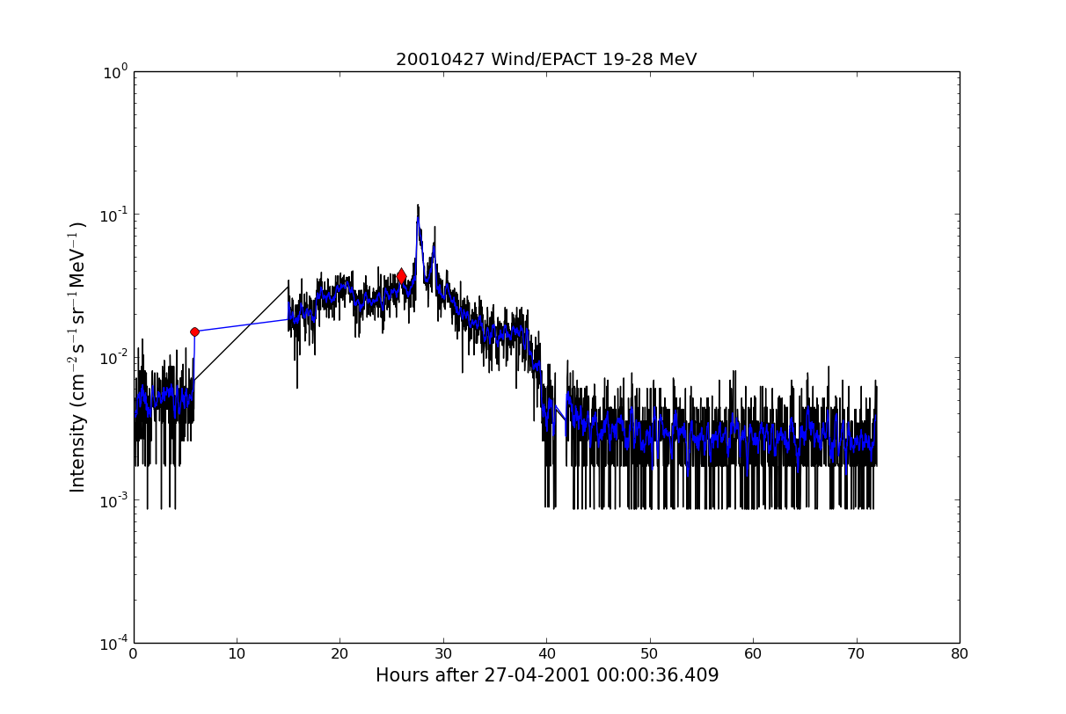The height and width of the screenshot is (714, 1066).
Task: Click the x-axis tick label 30
Action: pos(443,654)
